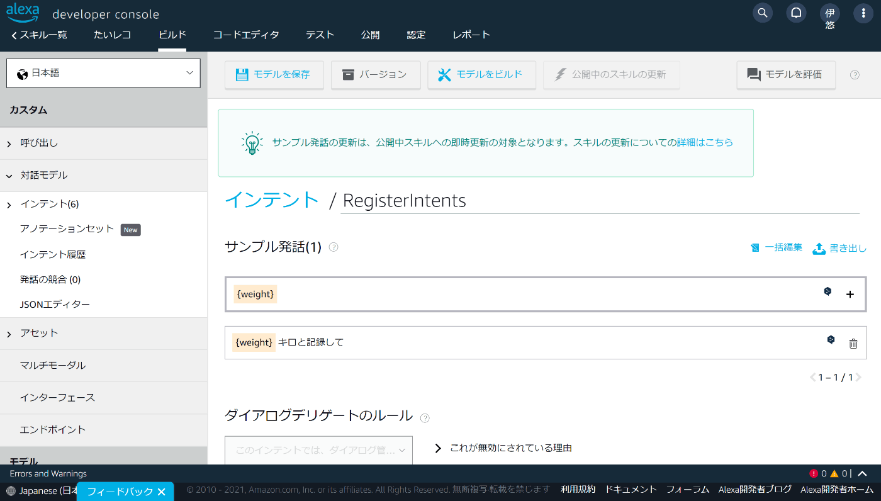Open the レポート tab
Screen dimensions: 881x501
point(471,35)
